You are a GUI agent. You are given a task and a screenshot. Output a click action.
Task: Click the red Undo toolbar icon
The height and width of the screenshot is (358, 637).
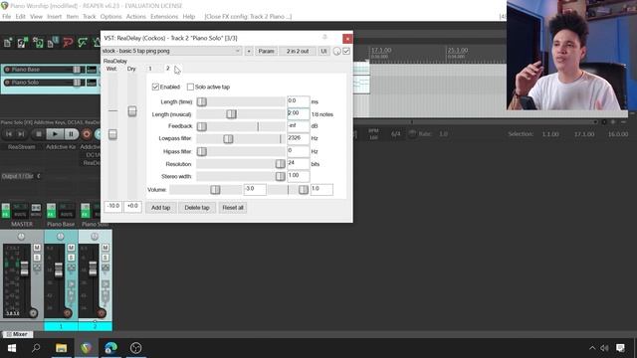coord(68,42)
